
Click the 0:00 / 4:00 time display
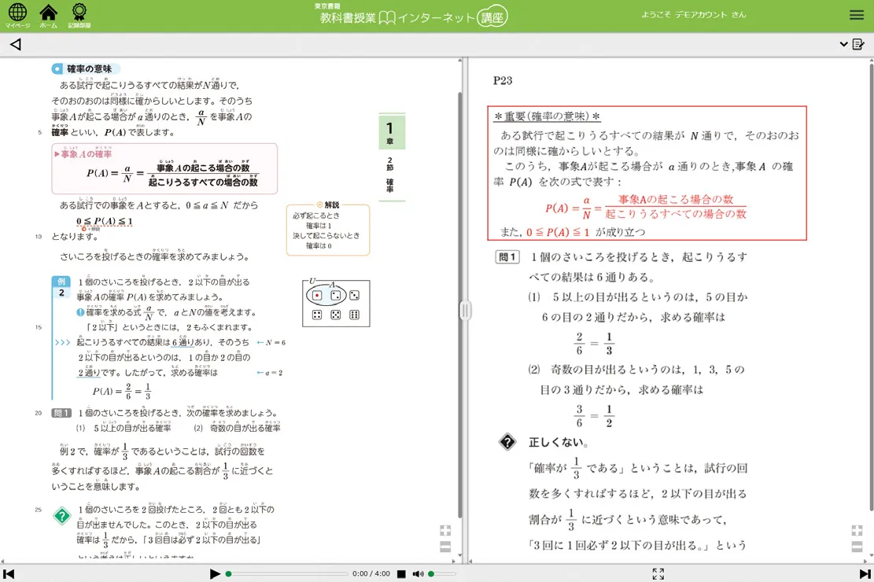tap(371, 573)
